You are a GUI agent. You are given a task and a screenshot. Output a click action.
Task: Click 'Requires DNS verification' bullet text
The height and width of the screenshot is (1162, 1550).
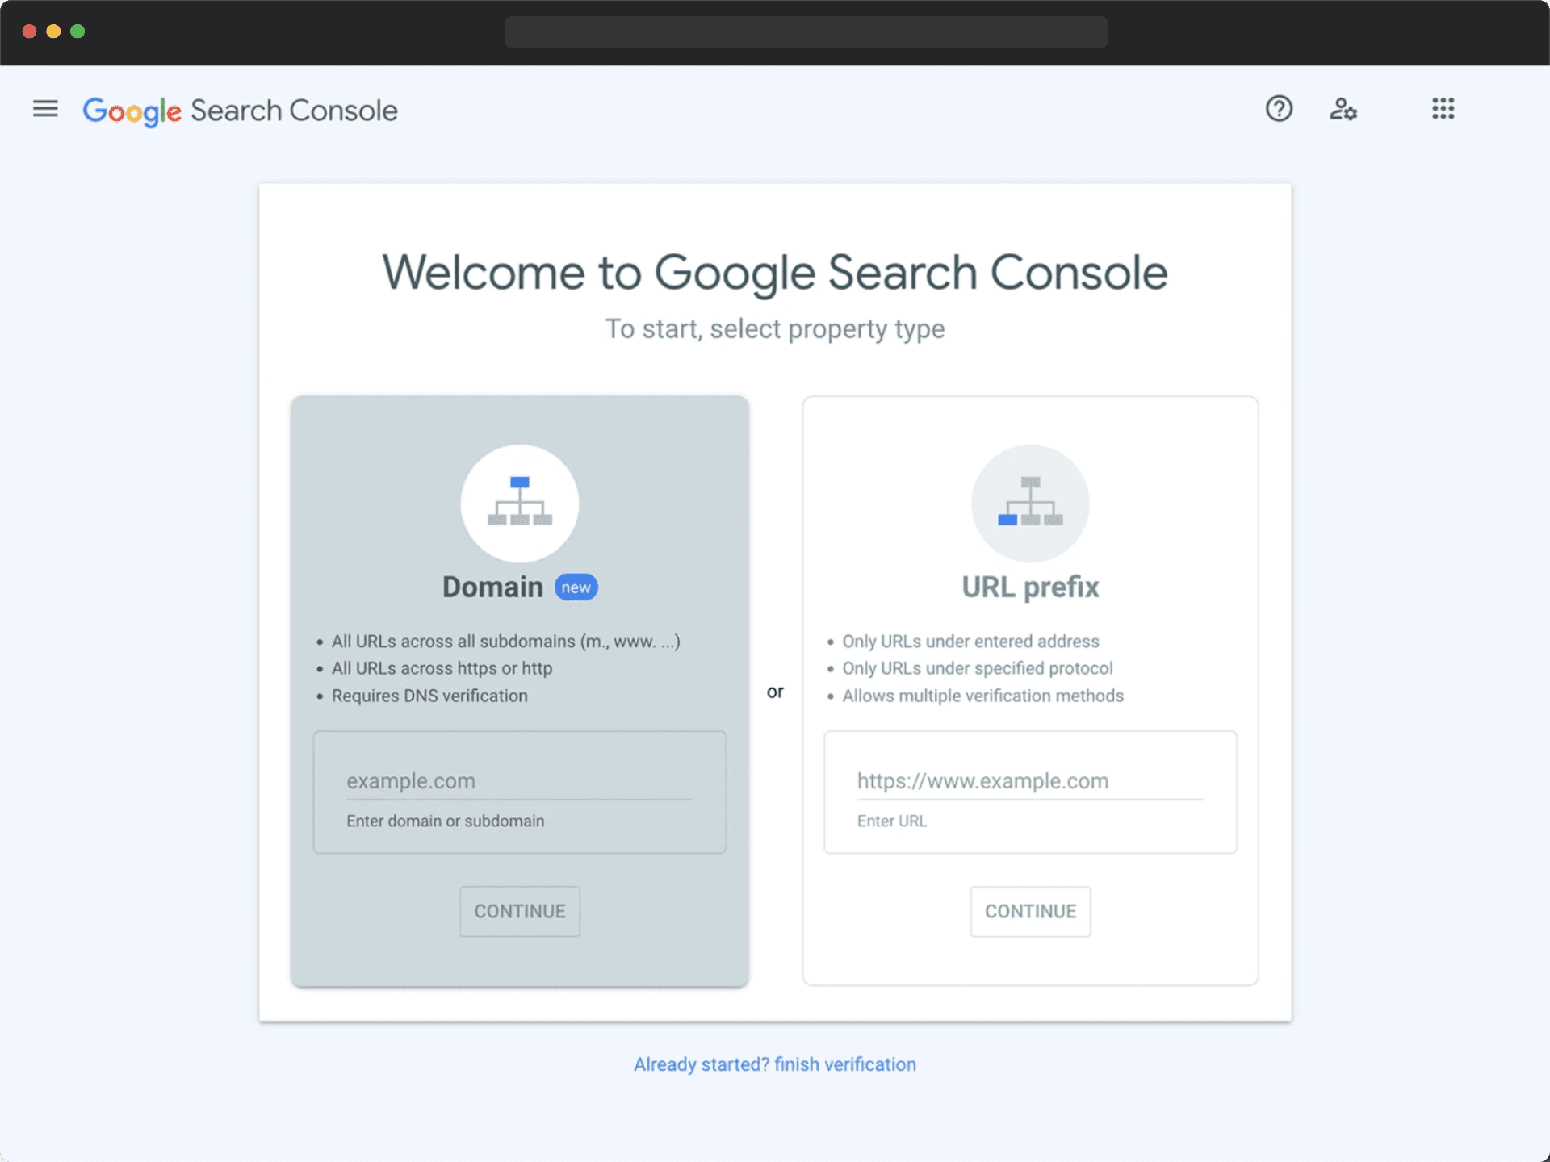pos(429,696)
